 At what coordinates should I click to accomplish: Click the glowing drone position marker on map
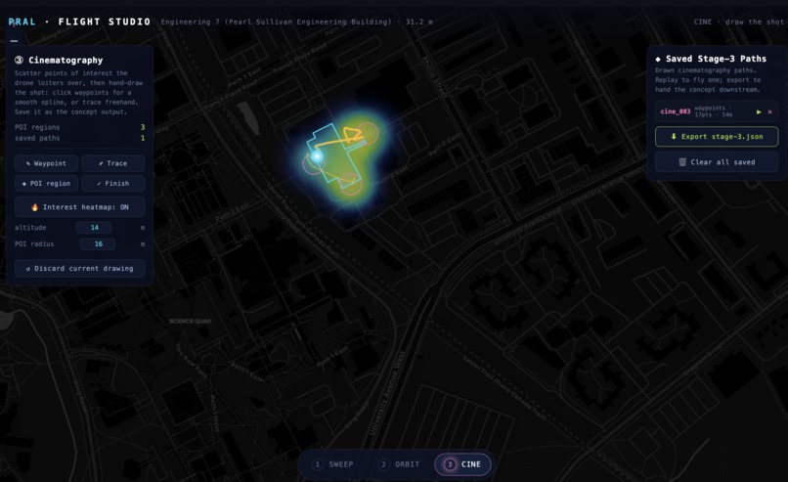[x=317, y=156]
